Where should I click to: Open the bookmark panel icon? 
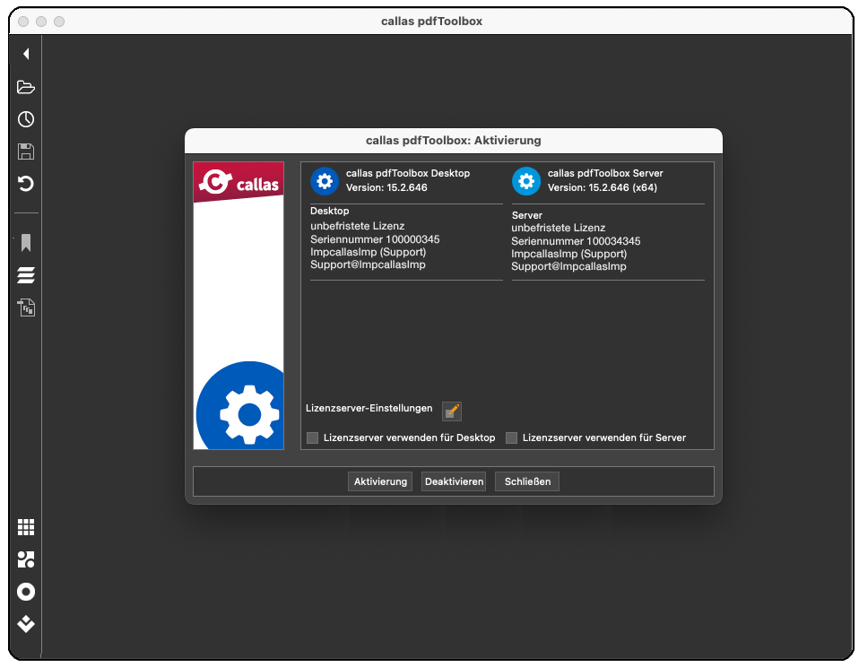click(x=26, y=243)
